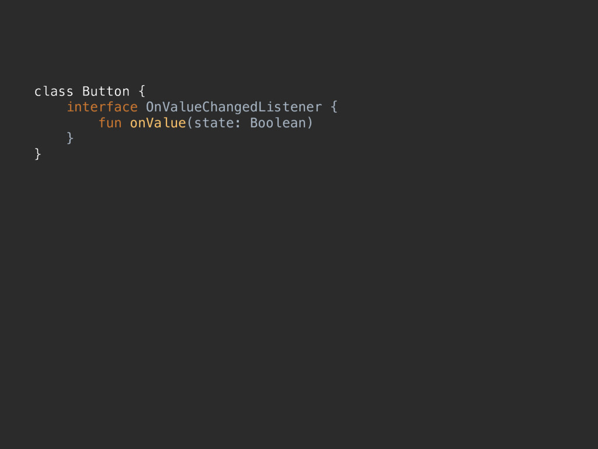Click the 'fun' keyword
The image size is (598, 449).
(110, 123)
